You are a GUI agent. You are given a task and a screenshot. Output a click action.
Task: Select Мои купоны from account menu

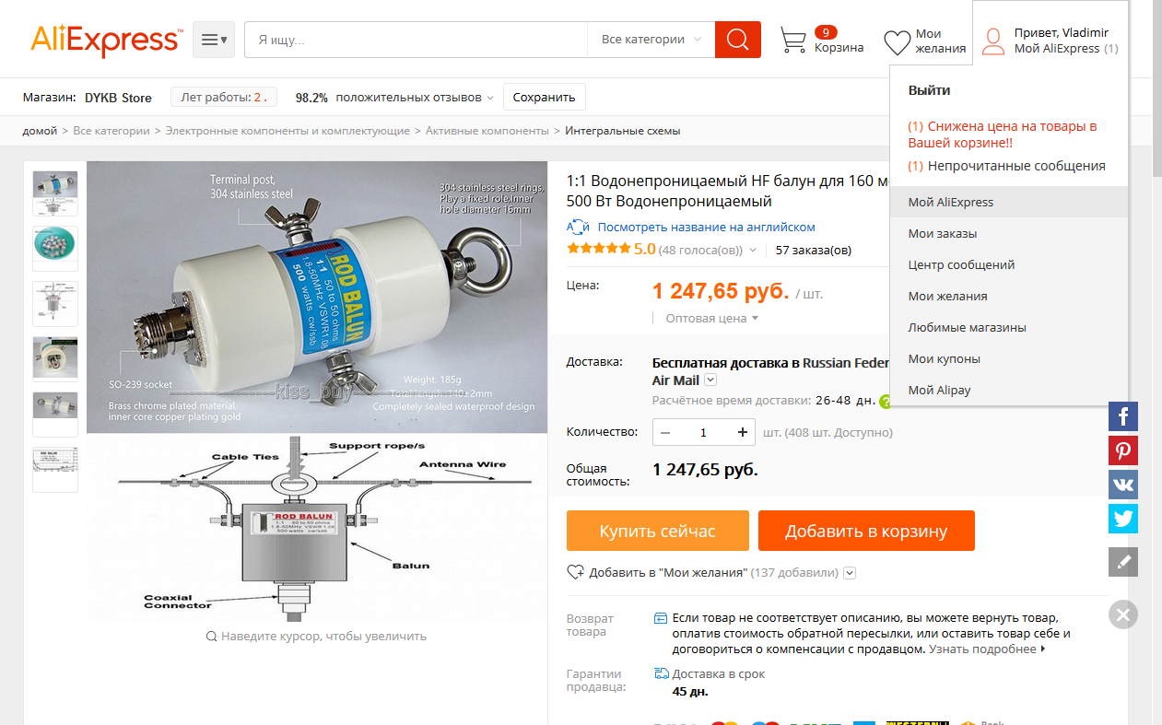(945, 358)
